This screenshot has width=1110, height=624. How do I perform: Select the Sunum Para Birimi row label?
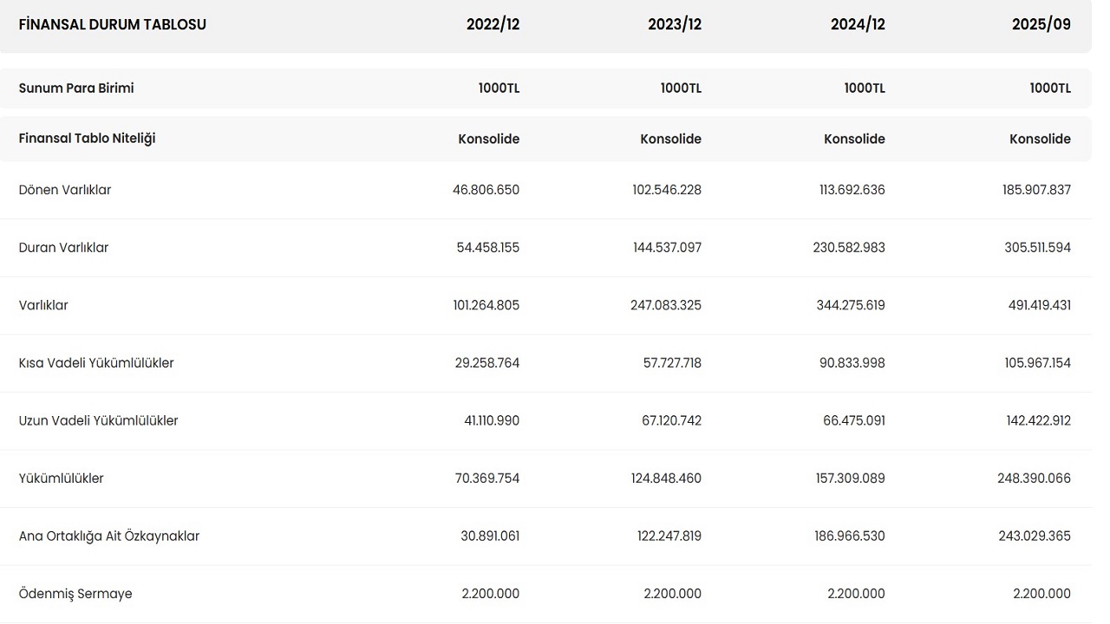tap(76, 88)
